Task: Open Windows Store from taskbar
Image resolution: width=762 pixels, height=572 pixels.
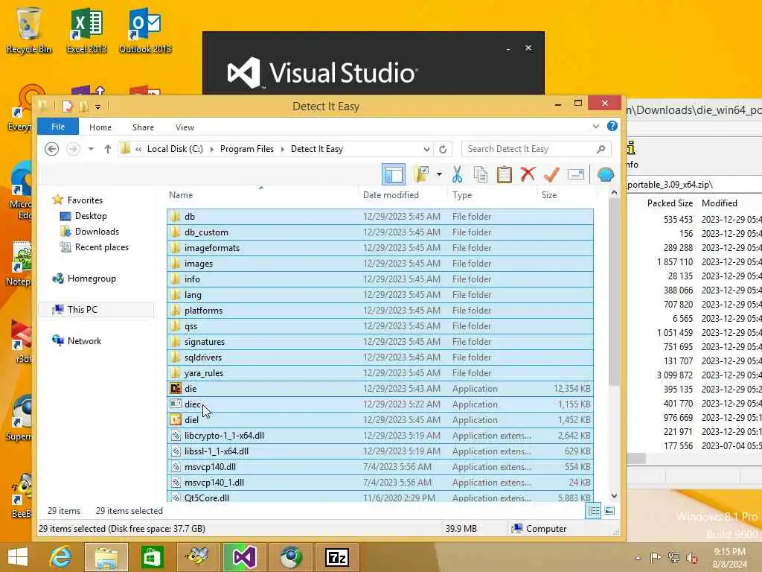Action: coord(152,557)
